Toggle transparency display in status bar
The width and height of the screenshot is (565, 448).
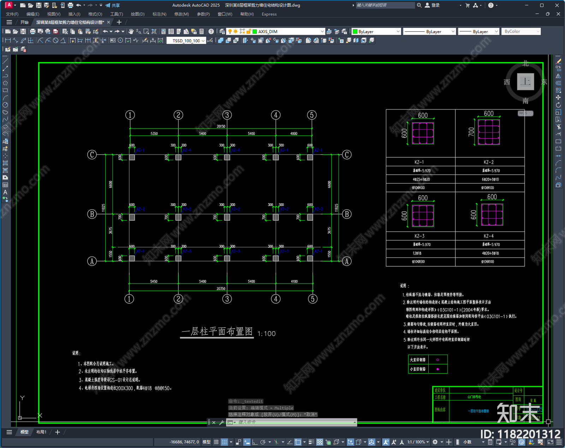(320, 442)
